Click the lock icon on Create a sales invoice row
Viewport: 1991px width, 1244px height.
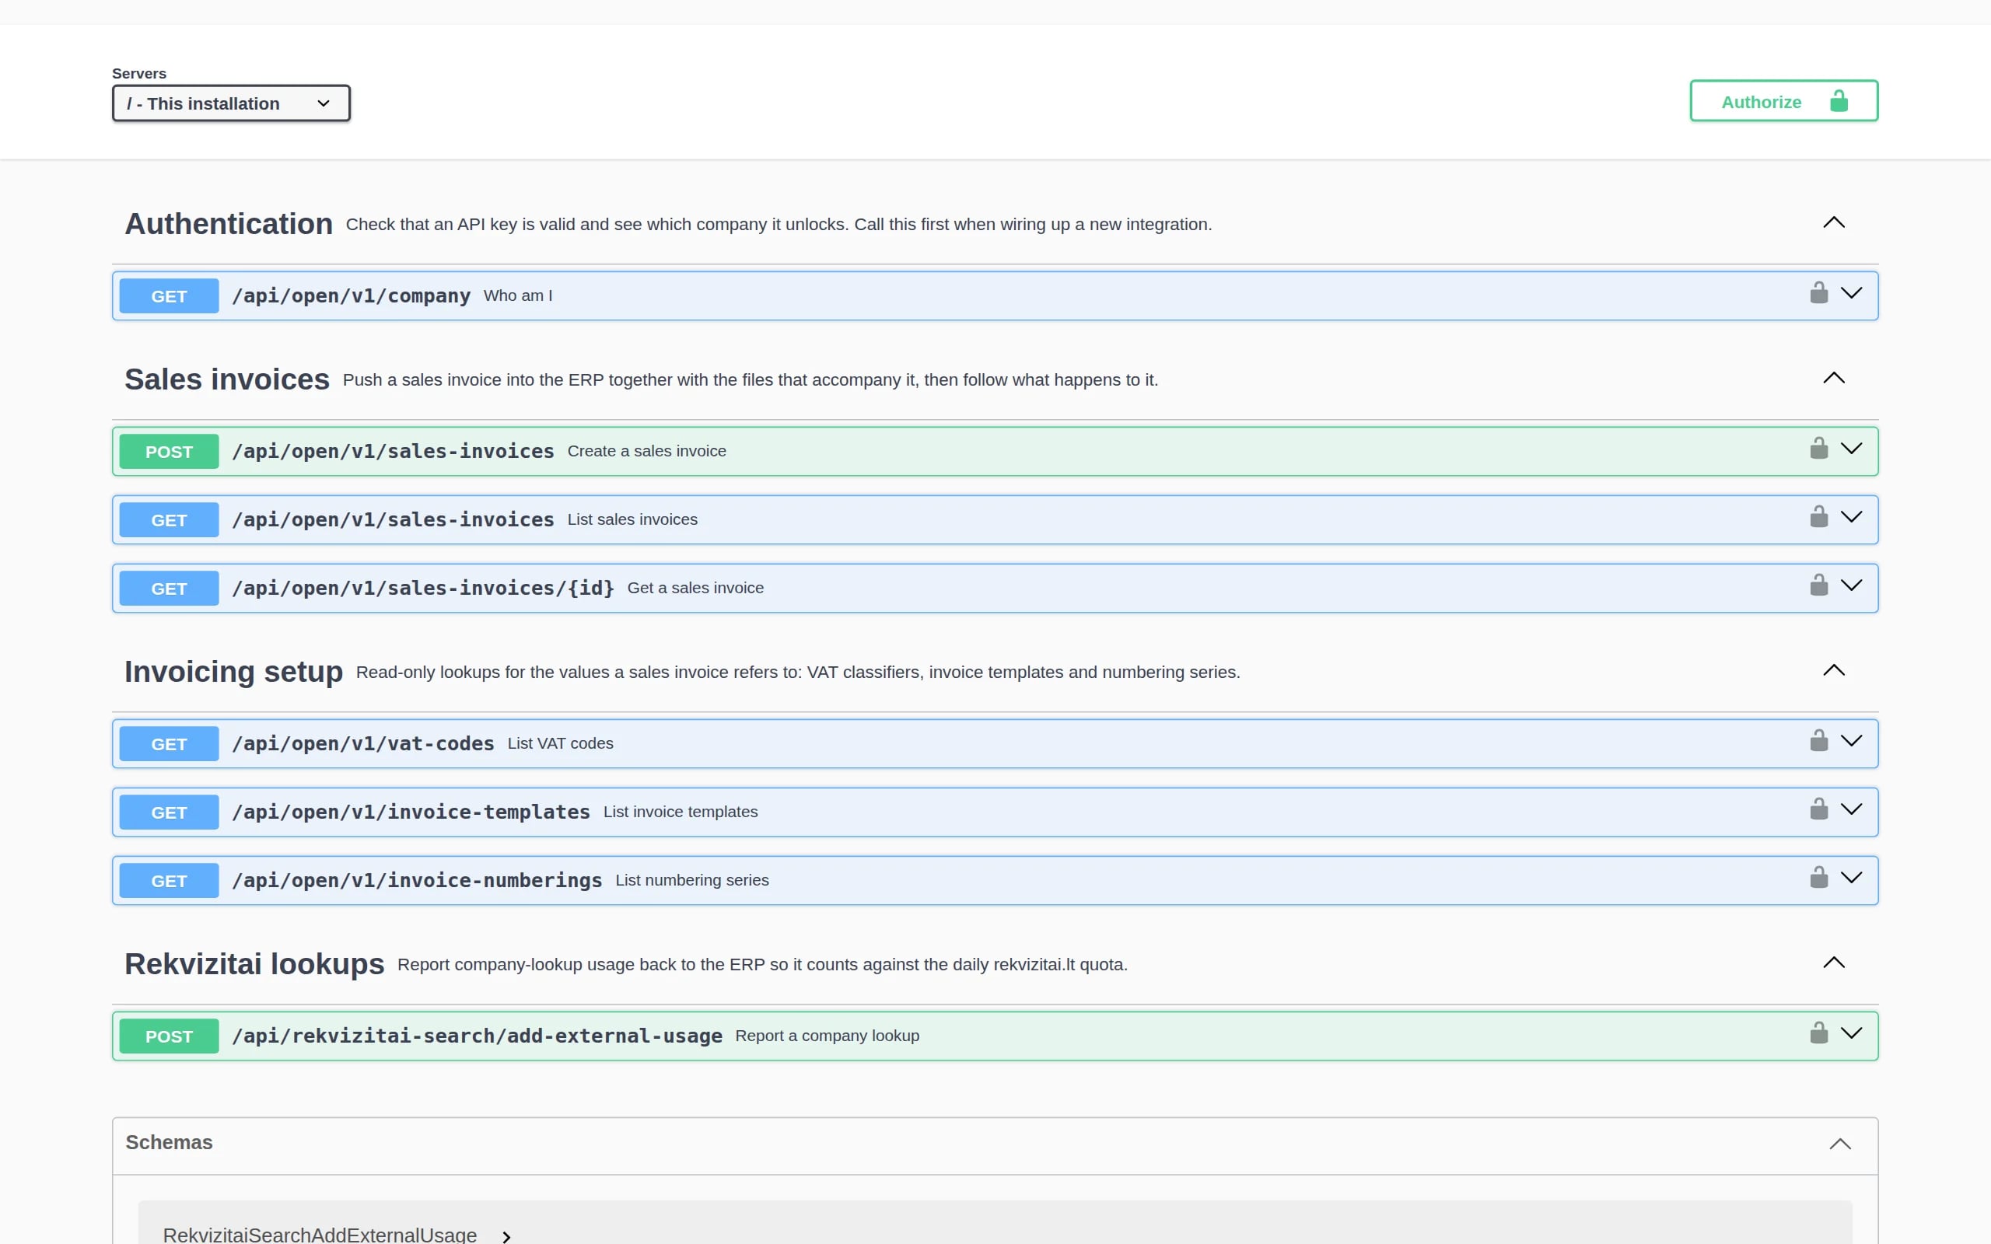(1818, 449)
